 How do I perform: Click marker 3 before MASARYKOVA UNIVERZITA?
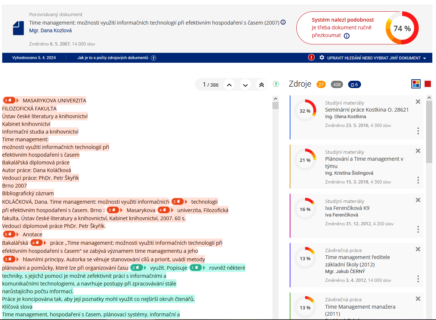click(11, 100)
